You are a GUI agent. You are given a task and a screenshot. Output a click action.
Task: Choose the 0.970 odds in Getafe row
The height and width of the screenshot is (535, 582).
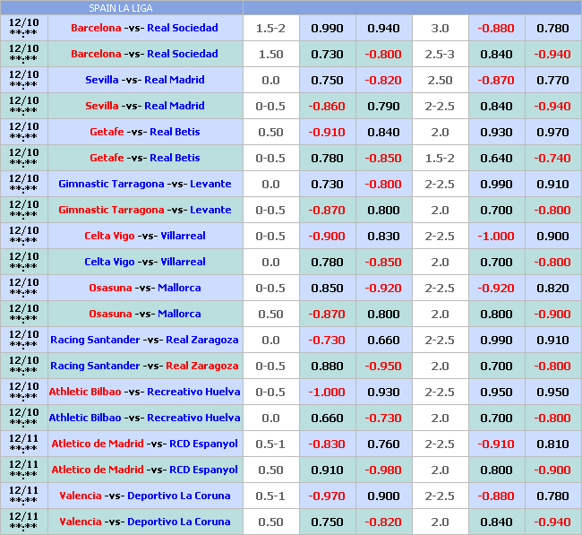coord(552,132)
